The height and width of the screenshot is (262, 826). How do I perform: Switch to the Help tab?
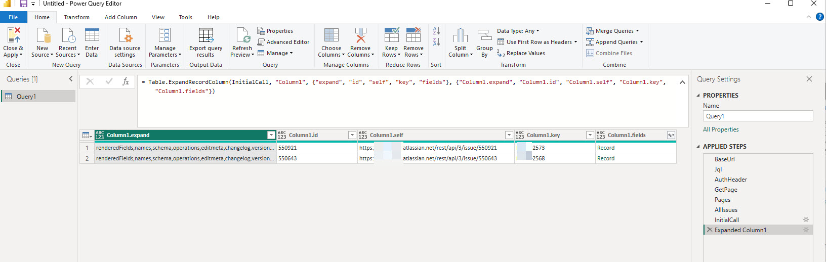pos(214,17)
